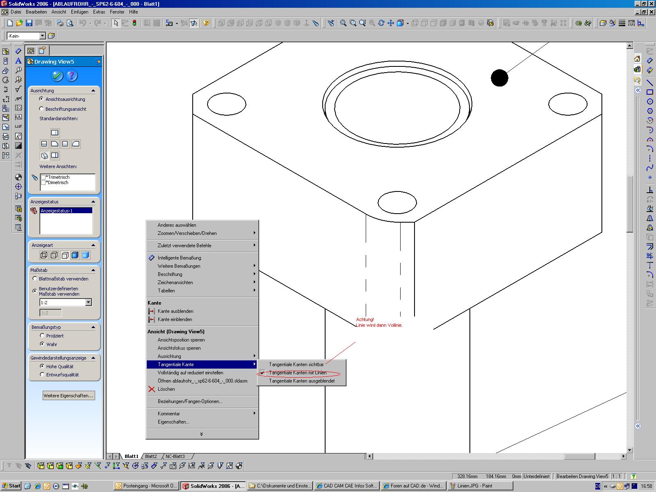Switch to the Blatt2 sheet tab
Viewport: 656px width, 492px height.
(151, 456)
